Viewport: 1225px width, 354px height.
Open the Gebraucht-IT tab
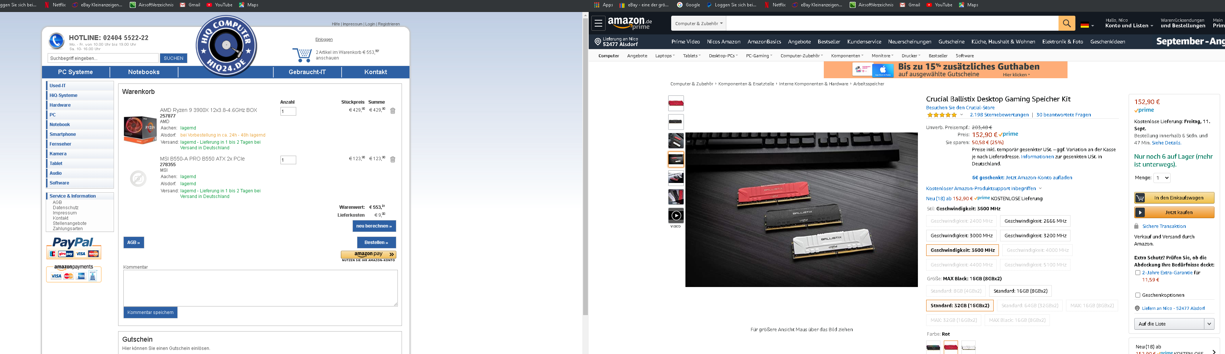(x=307, y=72)
